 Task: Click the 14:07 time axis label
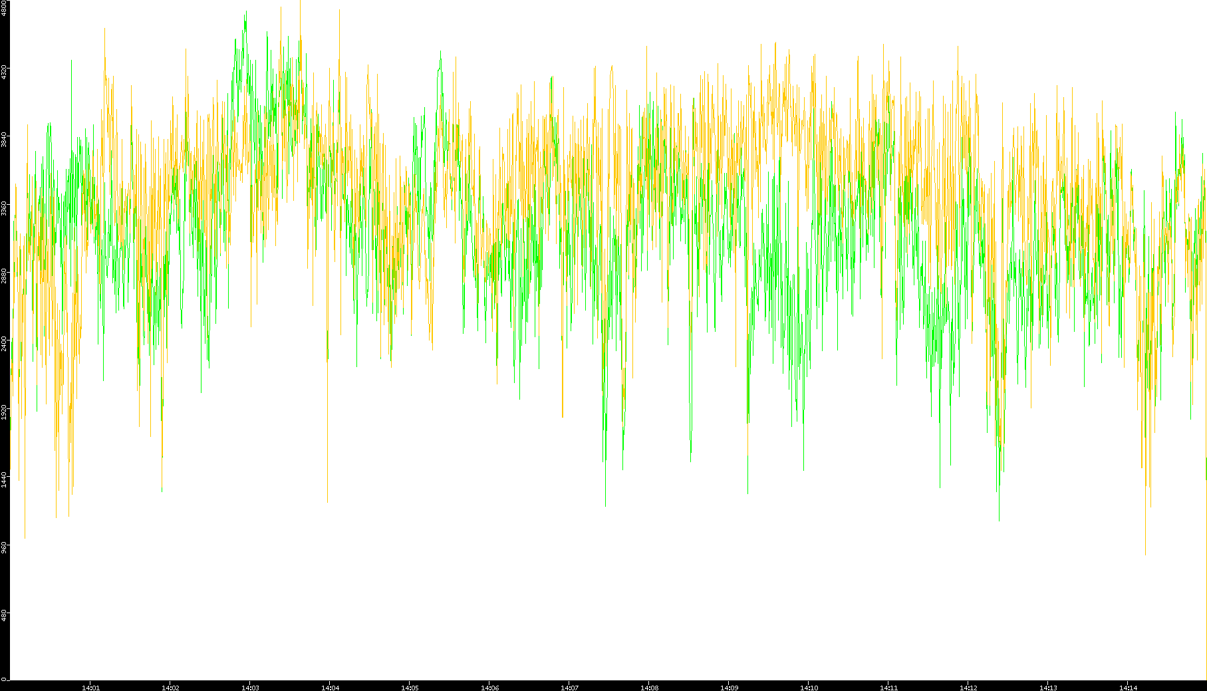click(569, 688)
